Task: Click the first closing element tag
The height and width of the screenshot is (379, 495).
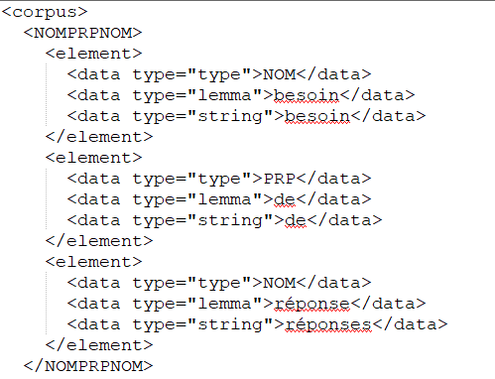Action: [x=99, y=137]
